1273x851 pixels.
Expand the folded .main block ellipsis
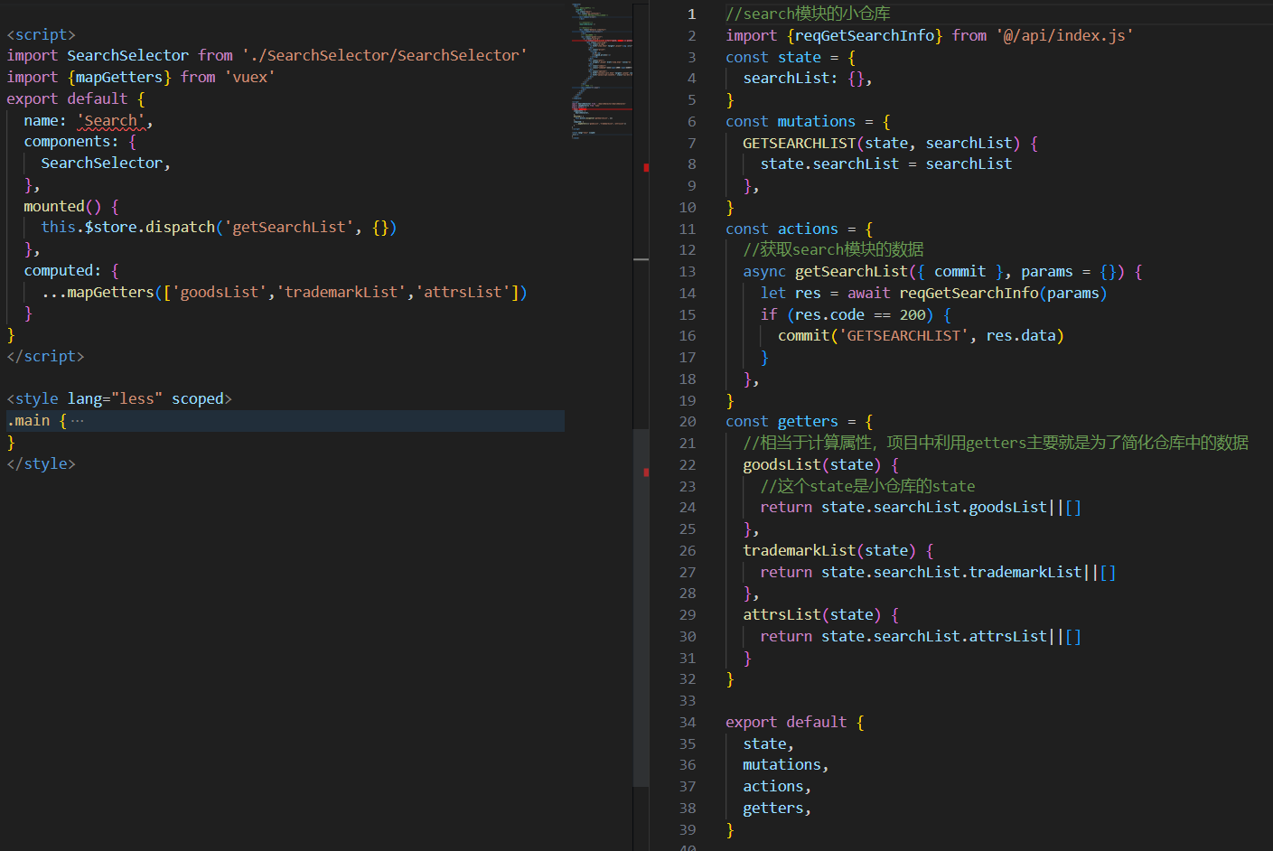77,421
